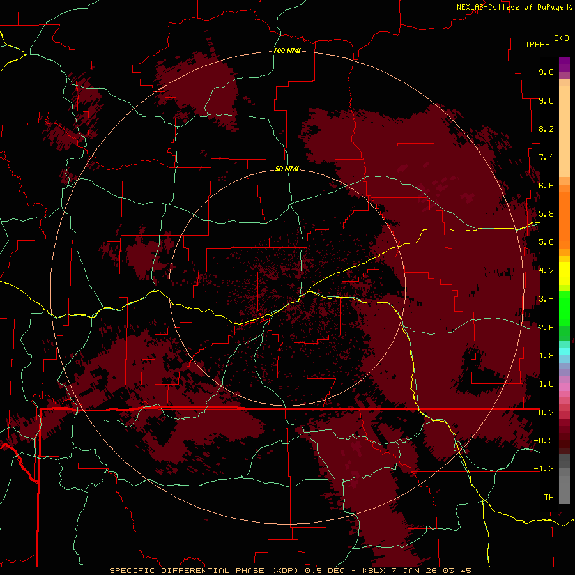This screenshot has width=575, height=575.
Task: Pick the bright green band on the color bar
Action: [564, 308]
